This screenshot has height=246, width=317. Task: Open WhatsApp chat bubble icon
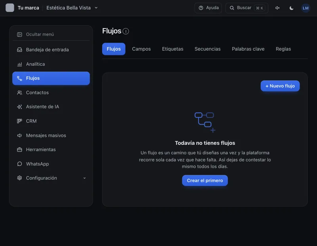(19, 164)
